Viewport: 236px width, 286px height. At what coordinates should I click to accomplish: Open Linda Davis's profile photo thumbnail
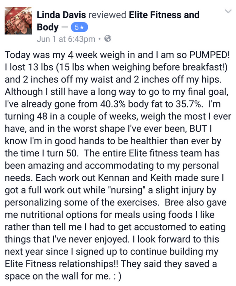(18, 21)
